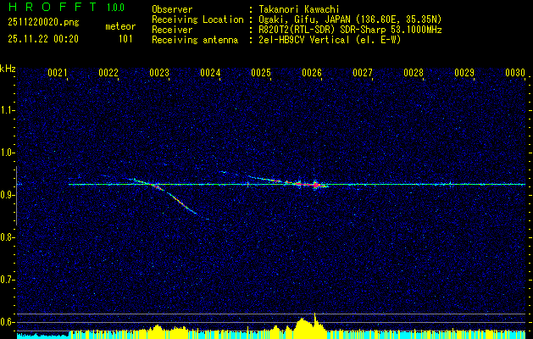Click the Receiving Location text line
This screenshot has height=339, width=533.
[x=297, y=19]
